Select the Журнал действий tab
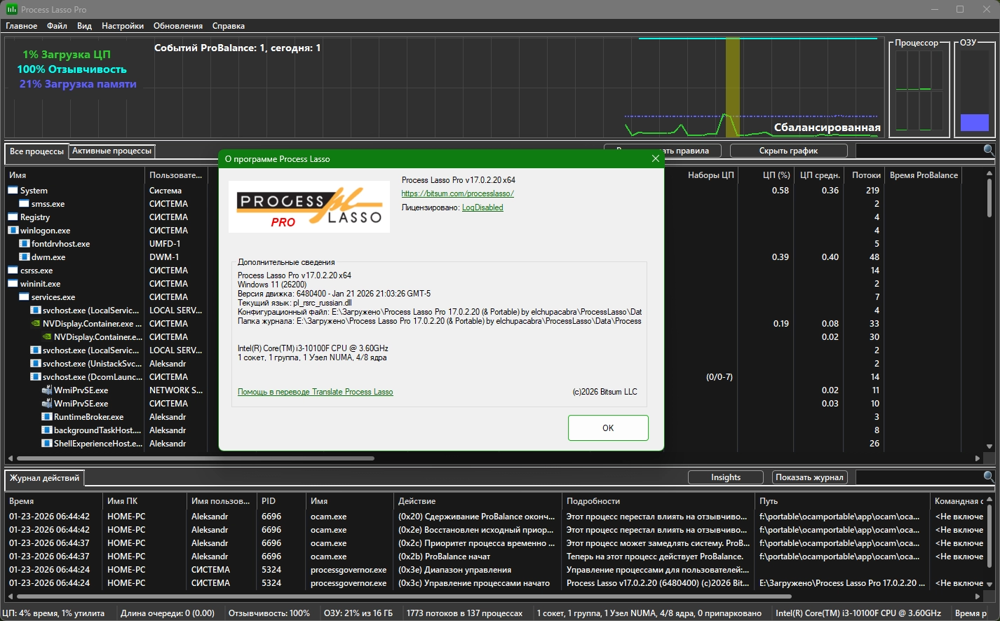Viewport: 1000px width, 621px height. (x=45, y=478)
